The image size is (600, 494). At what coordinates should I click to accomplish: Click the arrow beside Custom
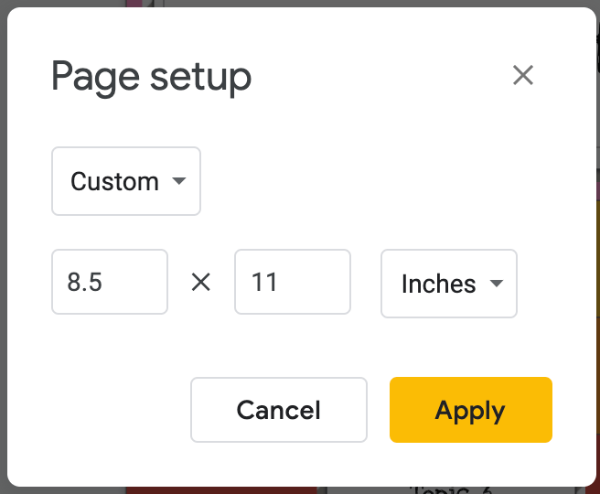[179, 181]
